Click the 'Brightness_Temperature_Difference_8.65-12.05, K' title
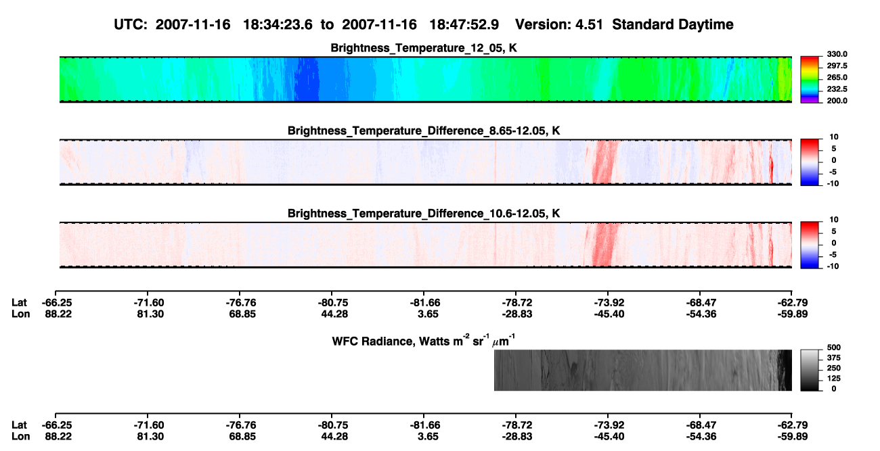 [x=424, y=130]
